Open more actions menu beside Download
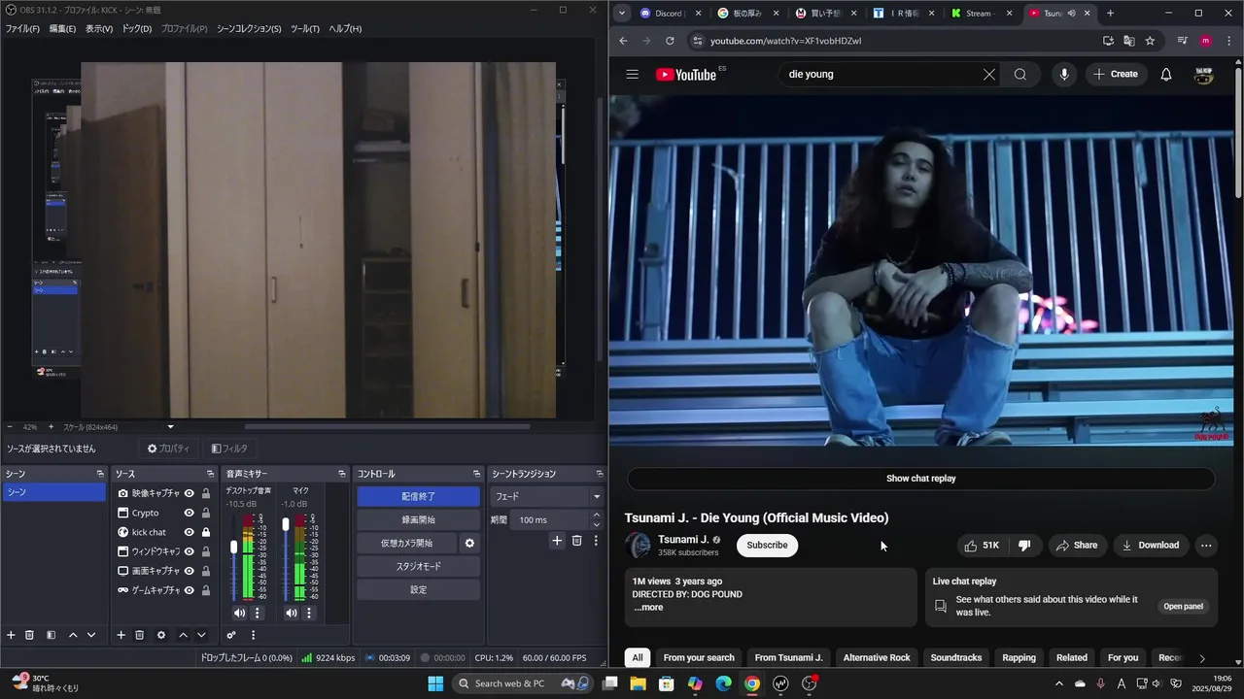Screen dimensions: 1244x699 [1206, 545]
